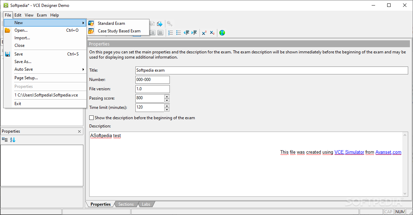Decrease the time limit minutes
This screenshot has height=215, width=413.
pyautogui.click(x=167, y=110)
